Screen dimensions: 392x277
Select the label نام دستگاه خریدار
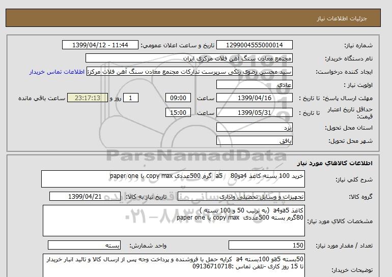(x=349, y=58)
